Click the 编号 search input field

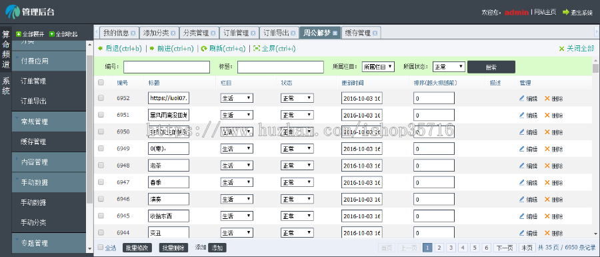coord(167,67)
